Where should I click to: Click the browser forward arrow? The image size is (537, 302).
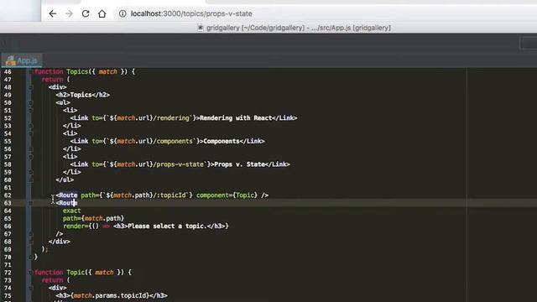tap(69, 13)
